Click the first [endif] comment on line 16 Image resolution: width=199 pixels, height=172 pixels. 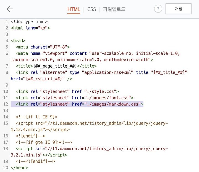30,136
